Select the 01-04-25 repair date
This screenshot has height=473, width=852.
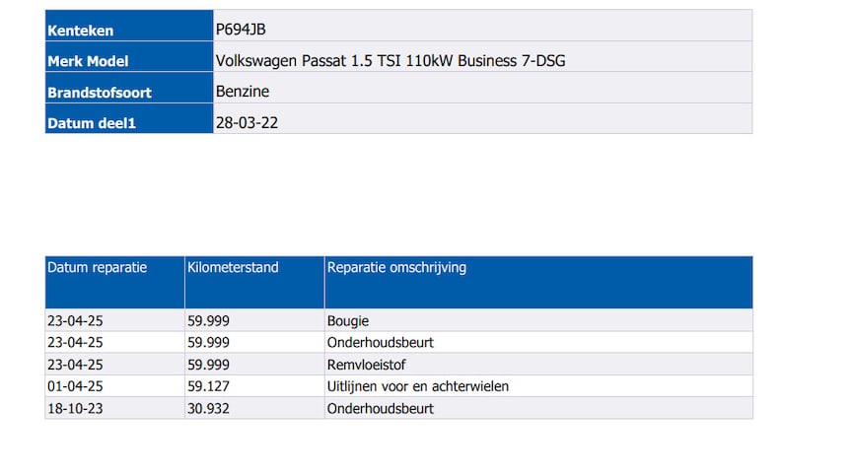click(76, 386)
